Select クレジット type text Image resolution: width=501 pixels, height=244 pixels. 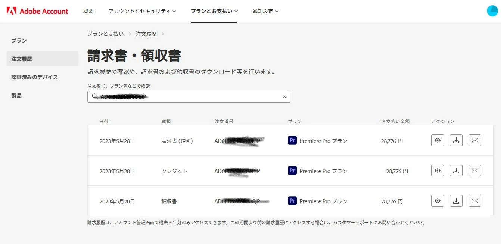point(174,171)
